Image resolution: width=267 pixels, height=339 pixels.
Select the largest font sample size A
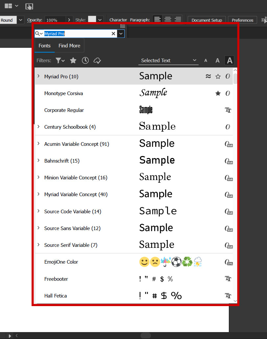[229, 60]
